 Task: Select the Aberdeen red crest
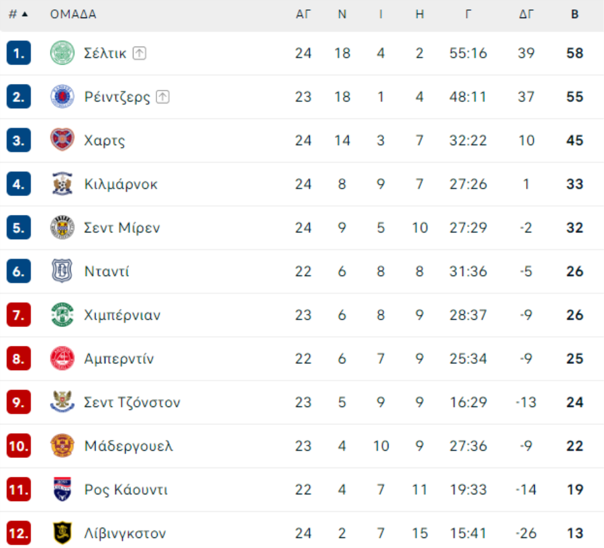pos(62,359)
